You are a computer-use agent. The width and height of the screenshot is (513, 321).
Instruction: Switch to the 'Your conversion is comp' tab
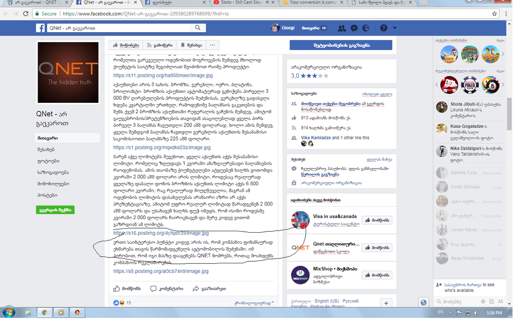[313, 3]
